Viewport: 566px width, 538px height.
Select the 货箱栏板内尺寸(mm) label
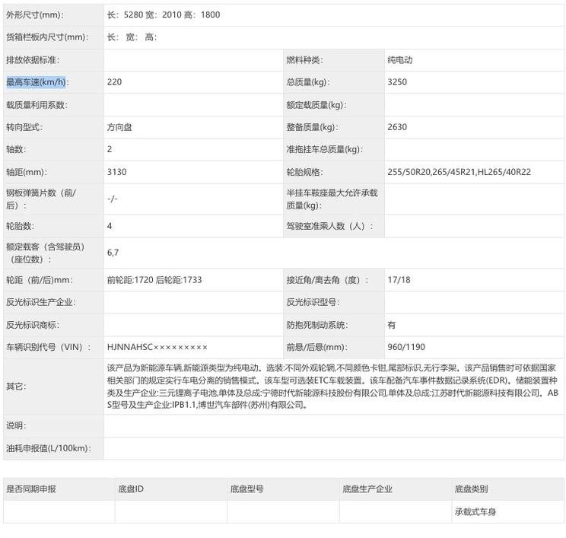(x=47, y=37)
